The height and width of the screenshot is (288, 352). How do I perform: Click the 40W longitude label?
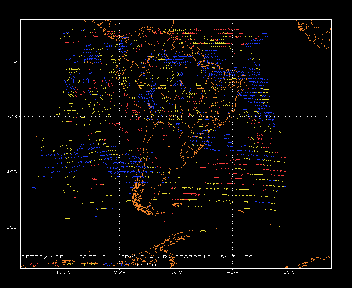233,272
